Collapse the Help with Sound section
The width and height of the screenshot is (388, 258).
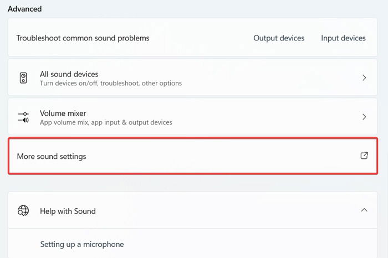click(x=364, y=210)
